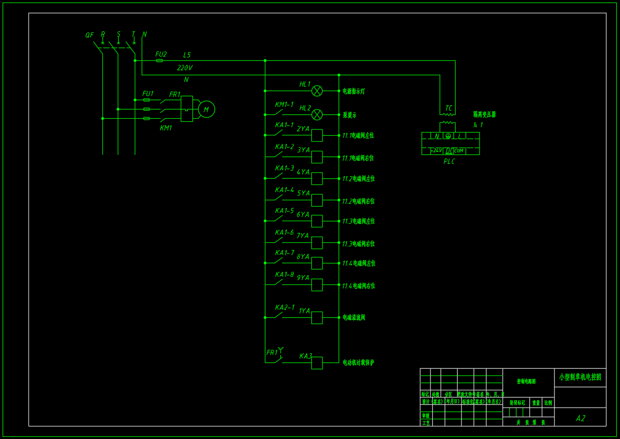Click the TC transformer winding symbol

pyautogui.click(x=448, y=119)
